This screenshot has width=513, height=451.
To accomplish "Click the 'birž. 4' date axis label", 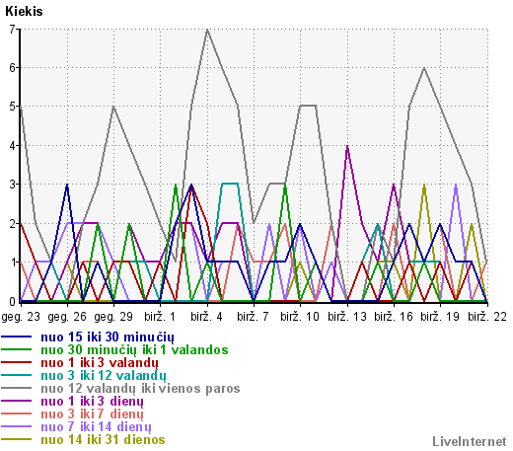I will pyautogui.click(x=206, y=317).
